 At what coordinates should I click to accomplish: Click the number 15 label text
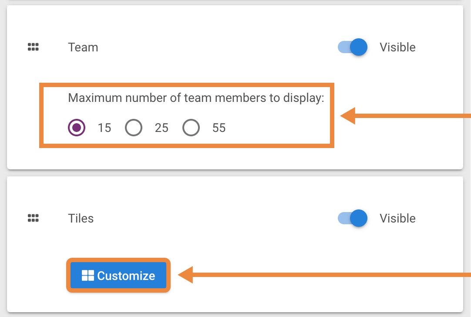pyautogui.click(x=104, y=128)
